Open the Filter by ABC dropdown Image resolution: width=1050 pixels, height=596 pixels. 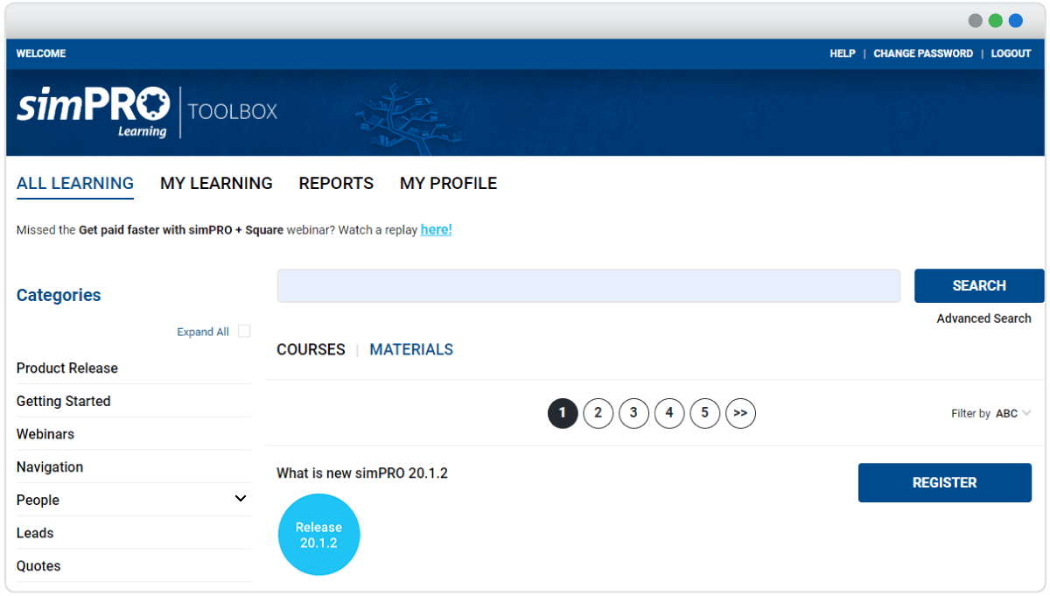coord(990,413)
